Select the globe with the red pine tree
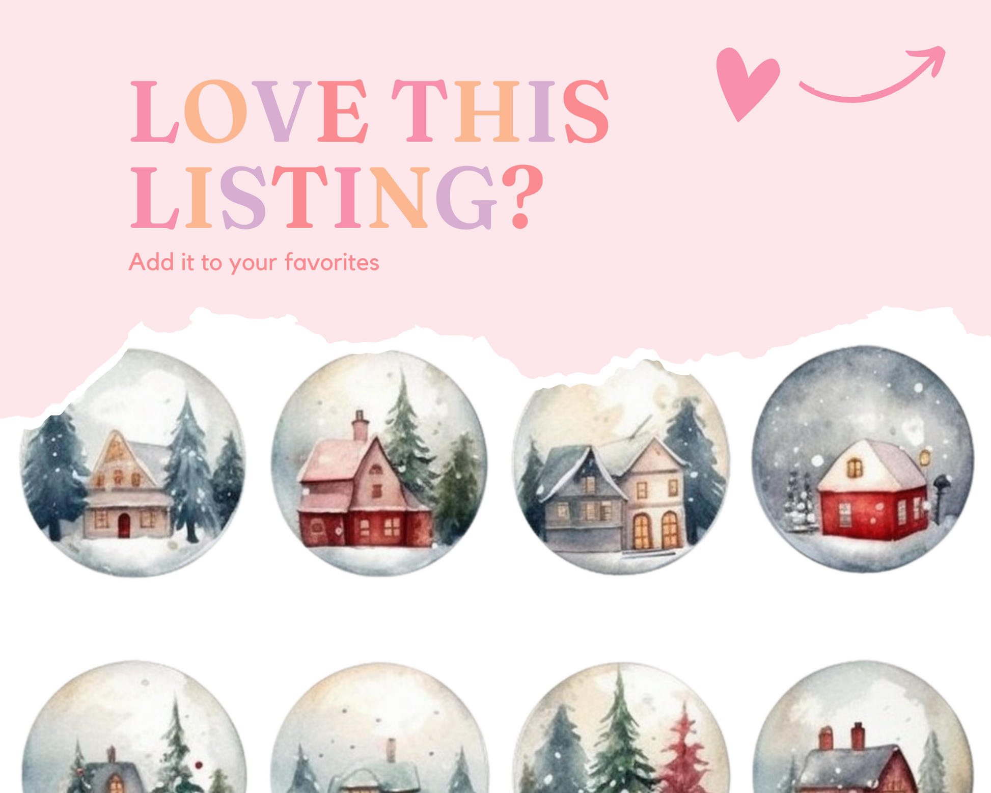991x793 pixels. point(621,728)
